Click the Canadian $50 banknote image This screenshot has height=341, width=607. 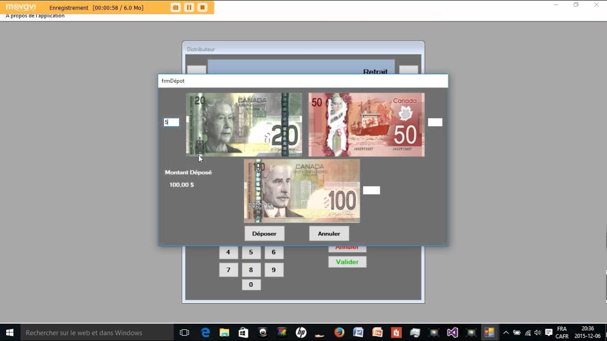point(367,125)
